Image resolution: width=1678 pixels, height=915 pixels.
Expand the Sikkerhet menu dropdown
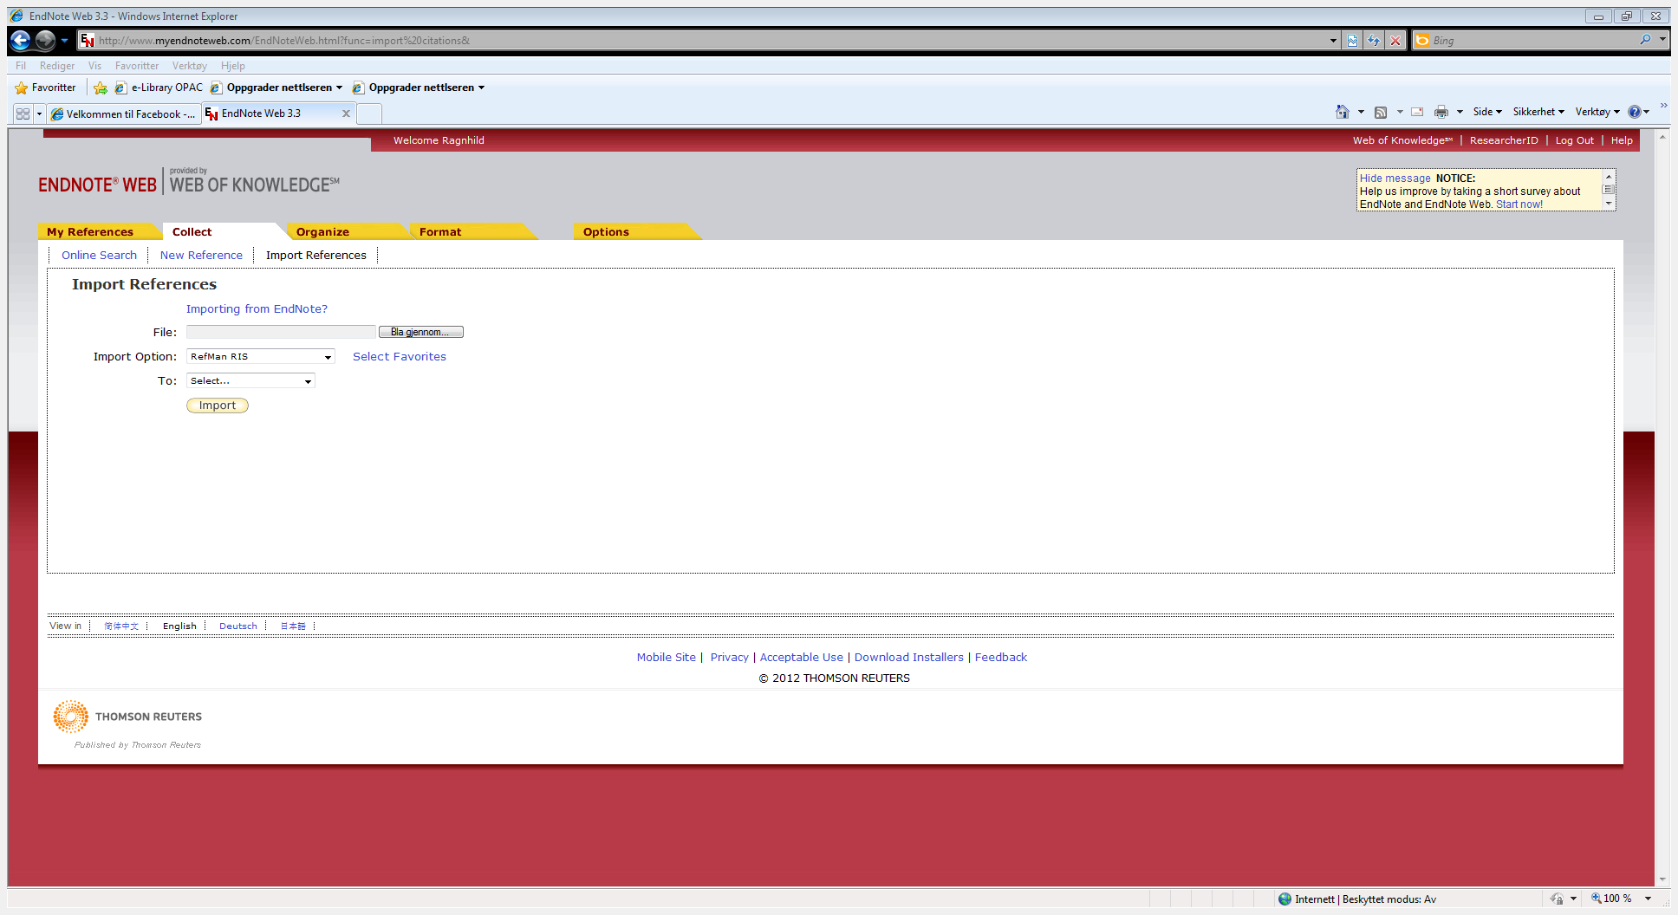(x=1538, y=112)
